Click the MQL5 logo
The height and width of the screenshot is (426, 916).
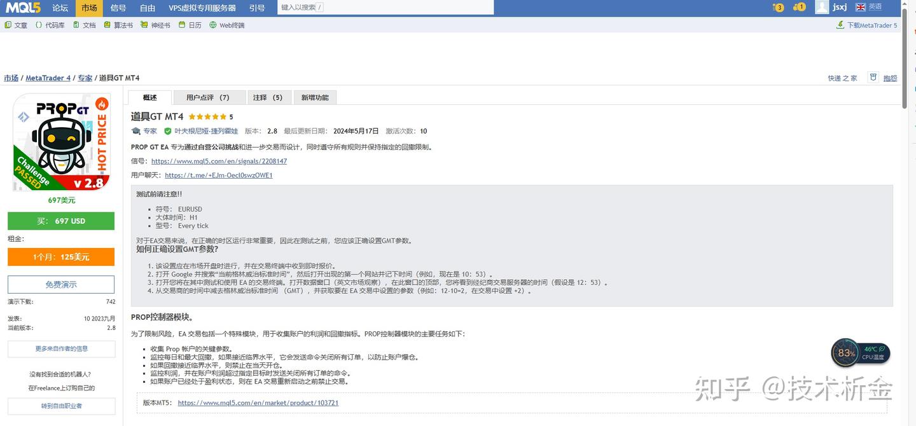pyautogui.click(x=22, y=8)
